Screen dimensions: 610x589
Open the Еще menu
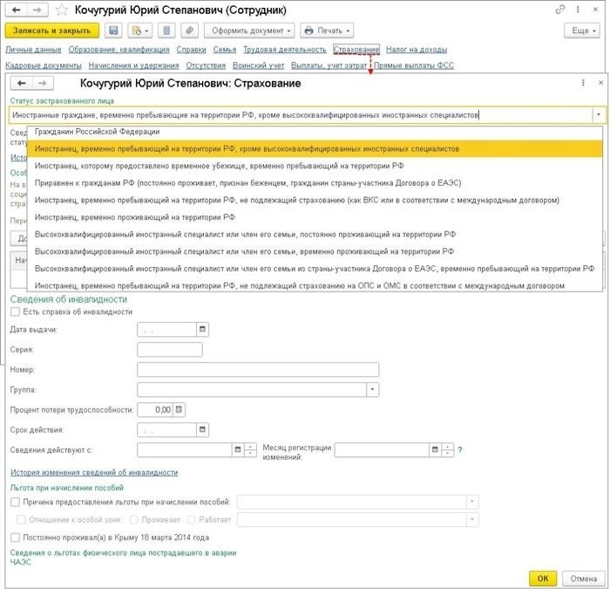(x=582, y=31)
